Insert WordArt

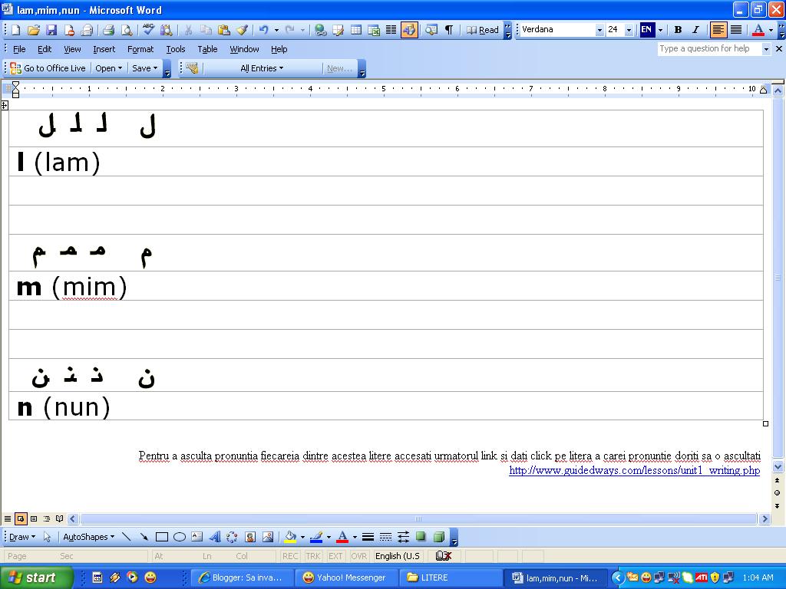click(215, 537)
